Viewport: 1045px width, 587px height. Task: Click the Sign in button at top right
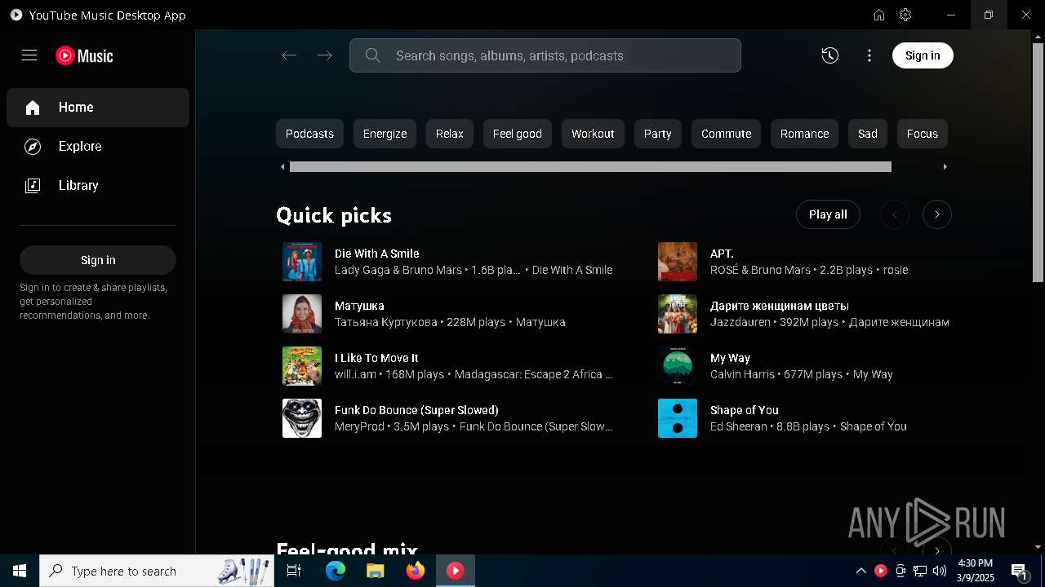pos(923,55)
